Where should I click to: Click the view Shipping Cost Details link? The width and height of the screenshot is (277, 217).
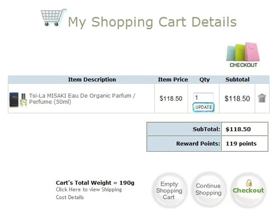point(89,193)
